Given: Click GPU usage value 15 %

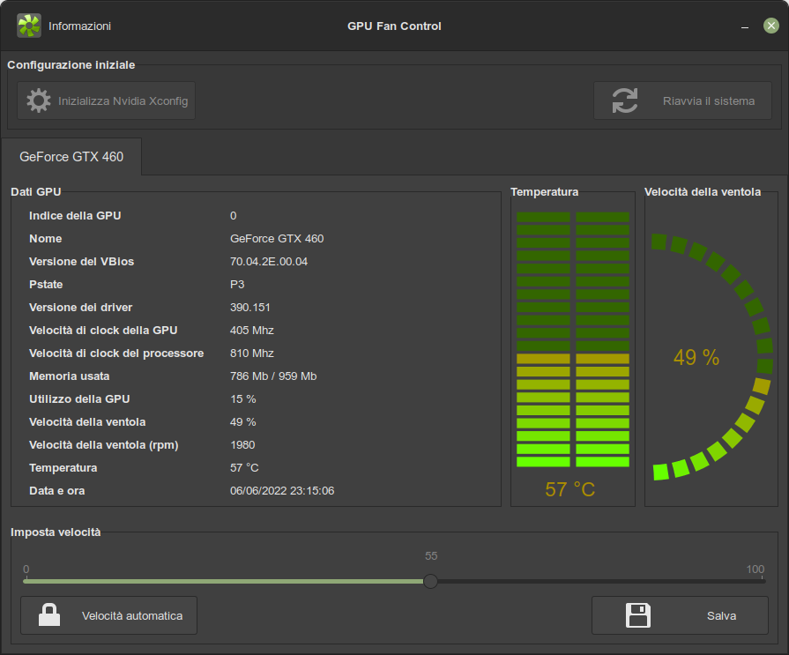Looking at the screenshot, I should 243,399.
